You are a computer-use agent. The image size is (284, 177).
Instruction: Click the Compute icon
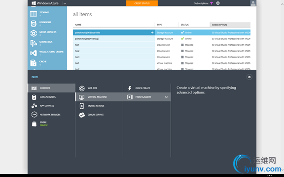tap(34, 88)
